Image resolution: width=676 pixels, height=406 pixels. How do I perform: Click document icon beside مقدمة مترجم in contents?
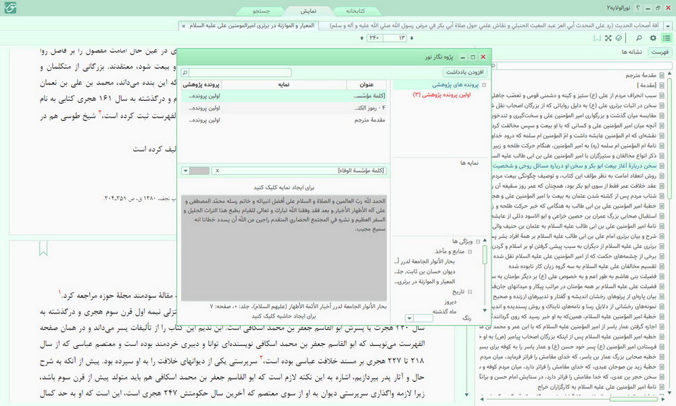coord(662,76)
